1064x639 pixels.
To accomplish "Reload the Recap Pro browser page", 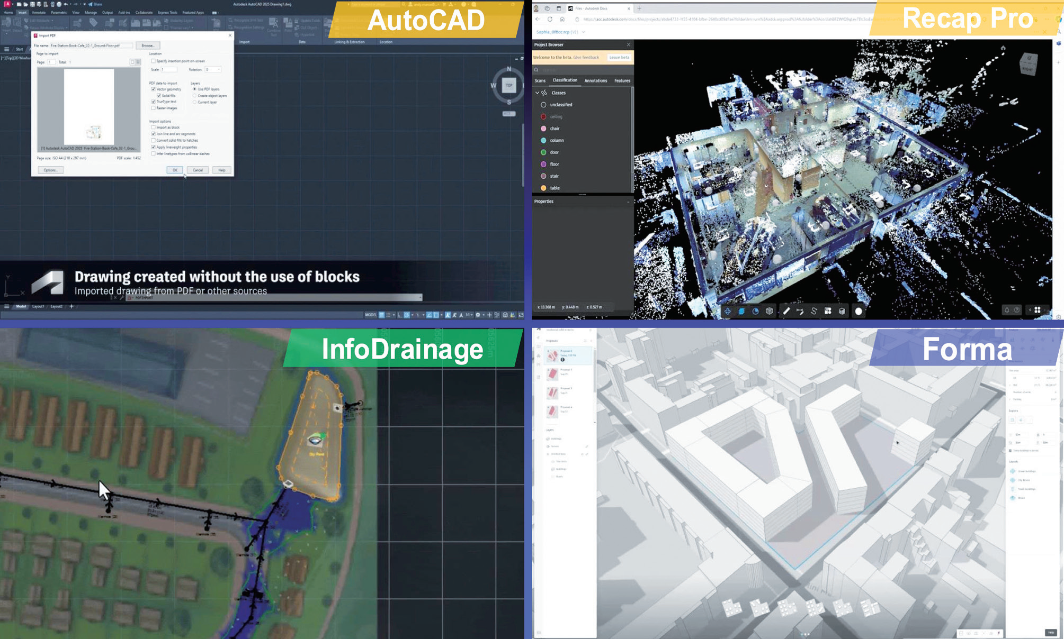I will (550, 19).
